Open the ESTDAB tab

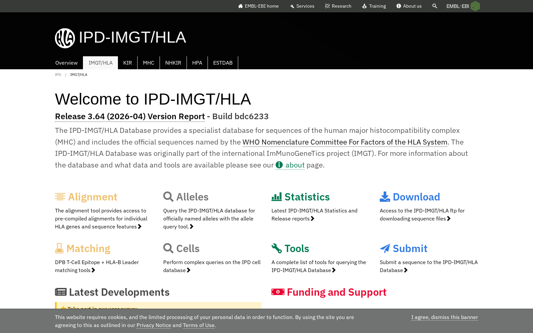point(223,63)
